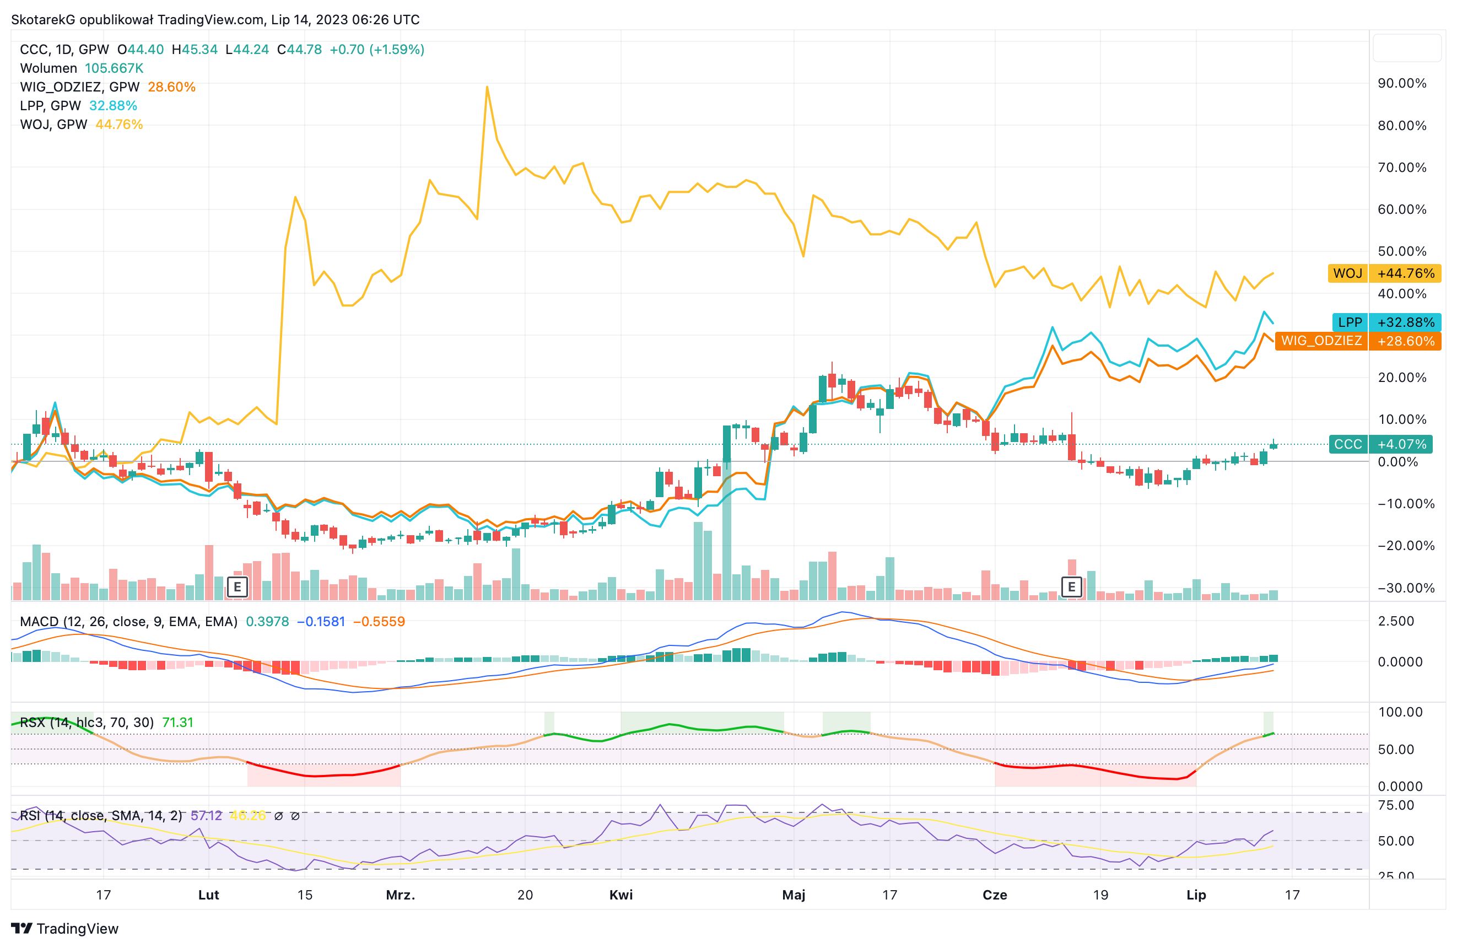Click the Wolumen 105.667K legend

[x=82, y=68]
